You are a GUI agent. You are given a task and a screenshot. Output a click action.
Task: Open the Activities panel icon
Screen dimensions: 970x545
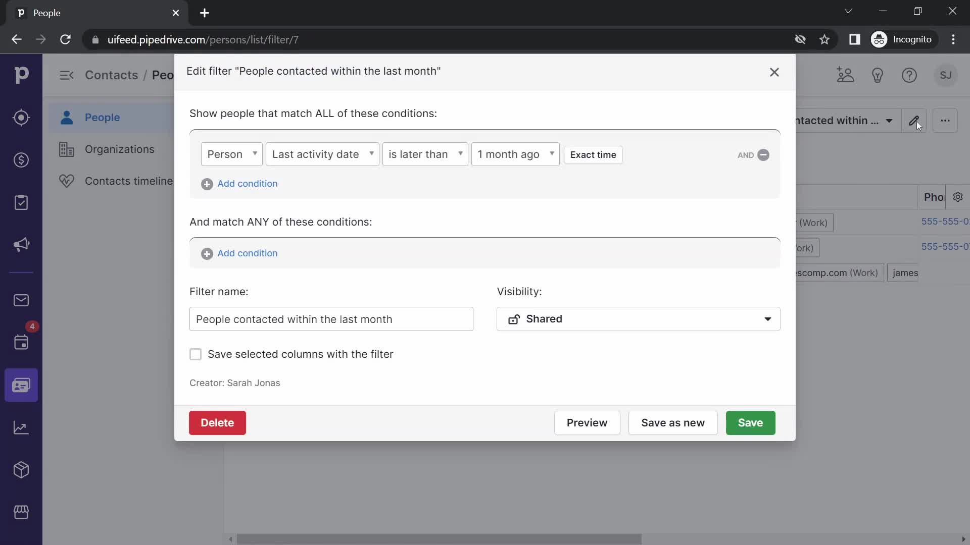21,202
